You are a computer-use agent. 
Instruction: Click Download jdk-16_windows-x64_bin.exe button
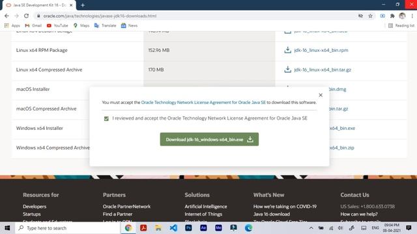[209, 139]
